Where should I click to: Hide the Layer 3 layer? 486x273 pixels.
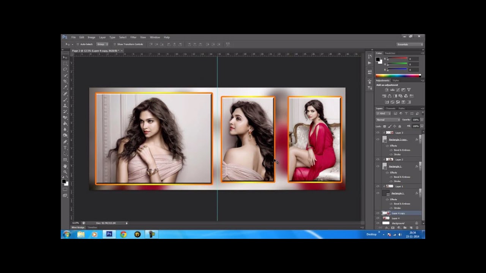pos(378,133)
